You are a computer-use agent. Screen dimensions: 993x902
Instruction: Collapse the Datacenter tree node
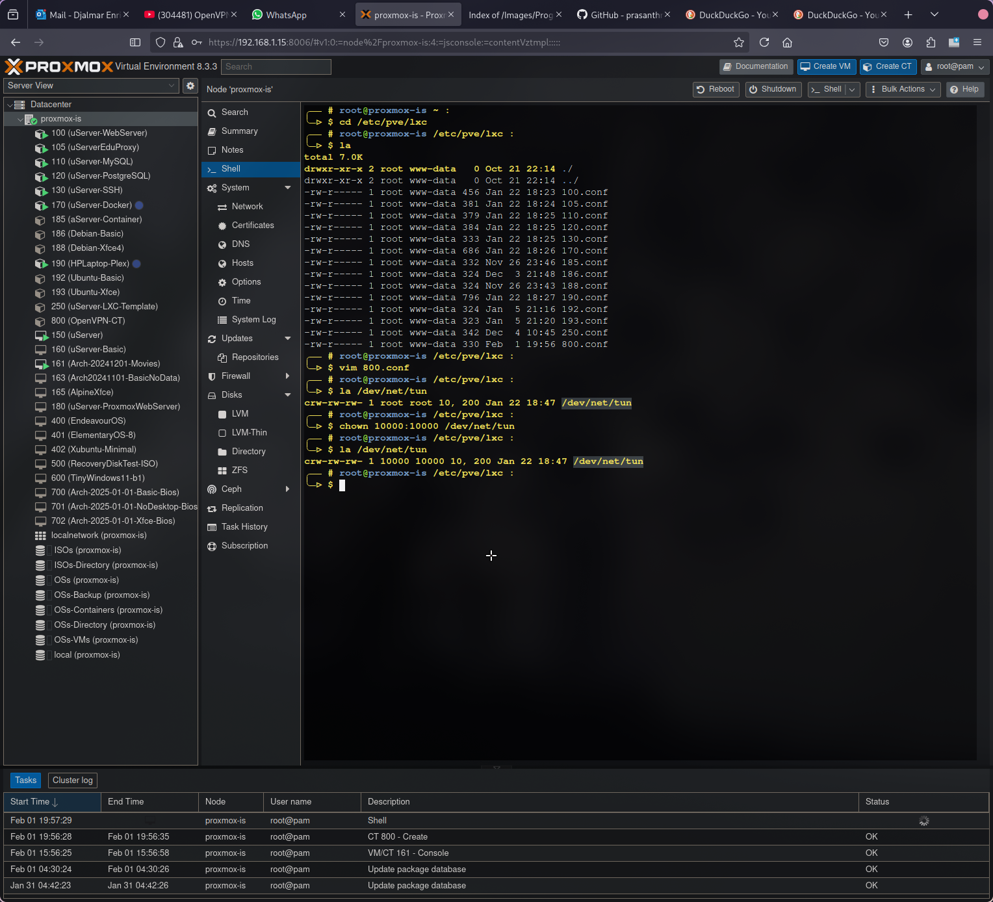[x=10, y=105]
